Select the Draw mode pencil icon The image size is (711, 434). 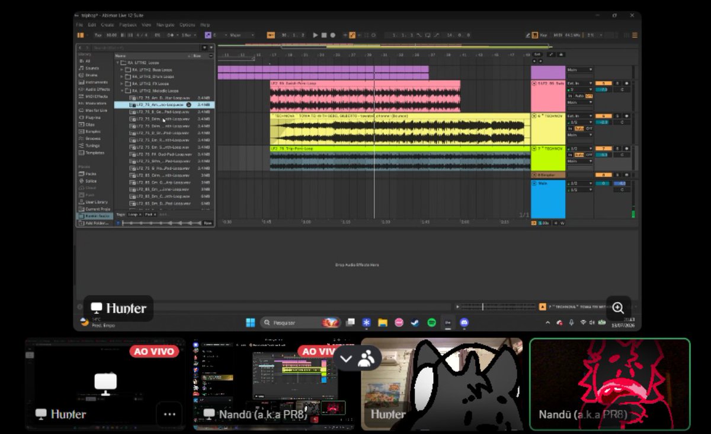[527, 36]
